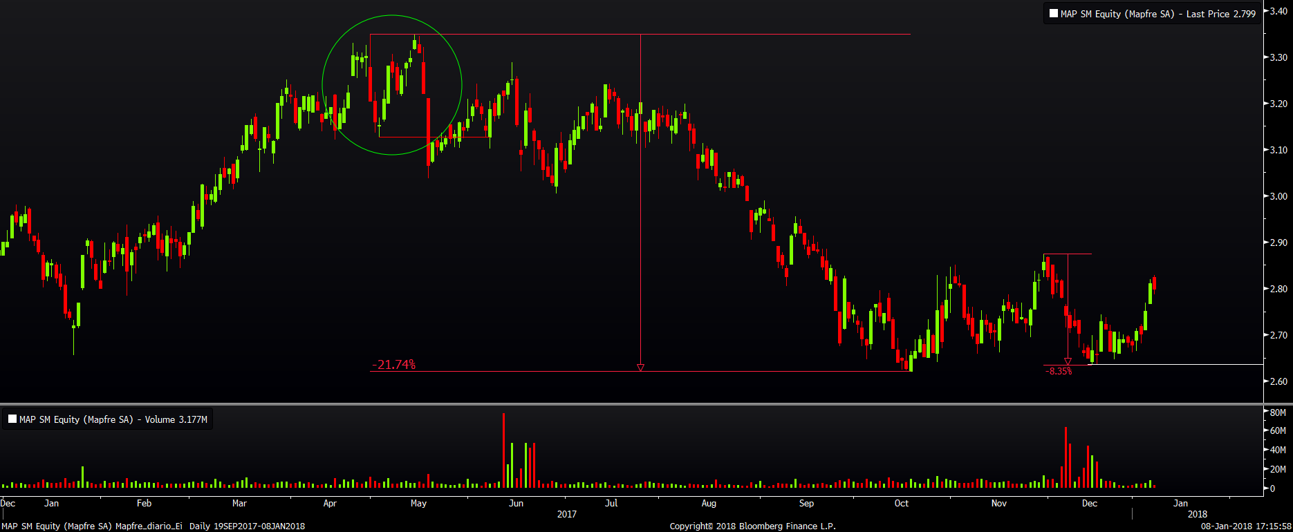The image size is (1293, 532).
Task: Click the 20M volume axis label
Action: [x=1278, y=469]
